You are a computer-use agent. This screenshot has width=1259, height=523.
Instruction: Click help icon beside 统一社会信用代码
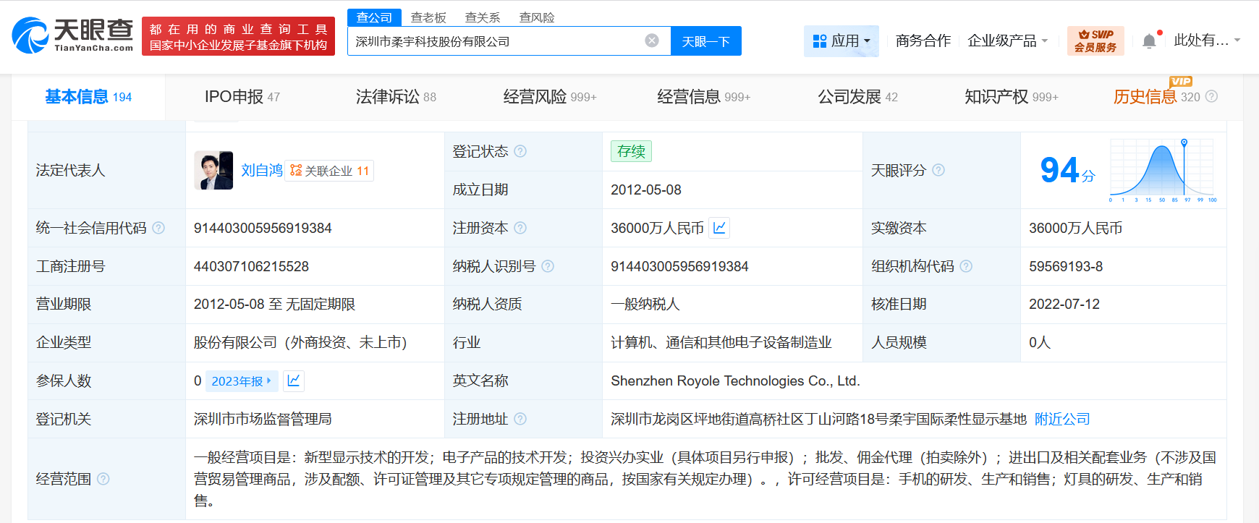click(158, 228)
